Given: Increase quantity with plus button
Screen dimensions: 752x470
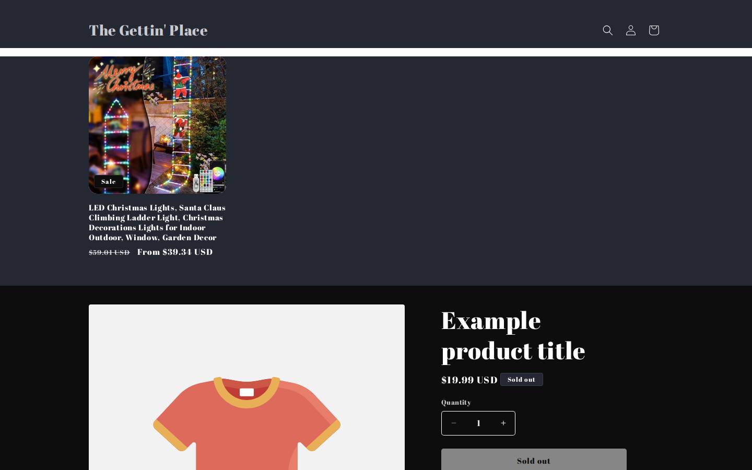Looking at the screenshot, I should [x=503, y=423].
